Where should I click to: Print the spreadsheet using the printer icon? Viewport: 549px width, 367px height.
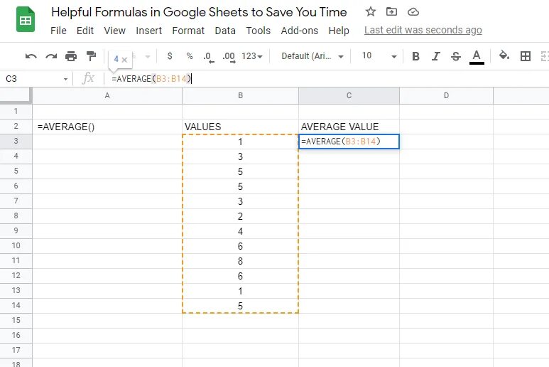71,56
